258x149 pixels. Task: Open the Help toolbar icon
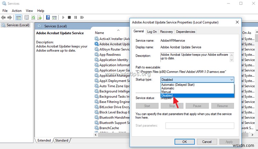[x=48, y=17]
